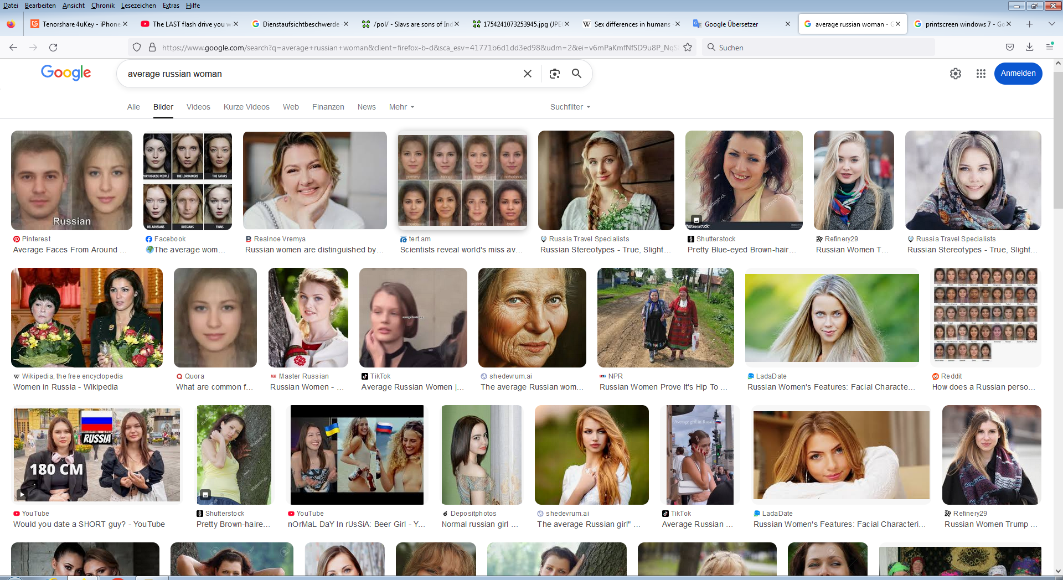Switch to the 'The LAST flash drive' tab
Viewport: 1063px width, 580px height.
(x=188, y=24)
